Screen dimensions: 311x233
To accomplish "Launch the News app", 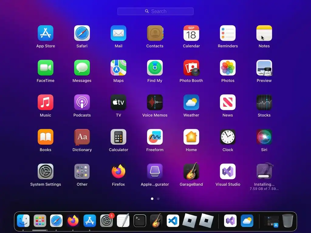I will coord(228,102).
